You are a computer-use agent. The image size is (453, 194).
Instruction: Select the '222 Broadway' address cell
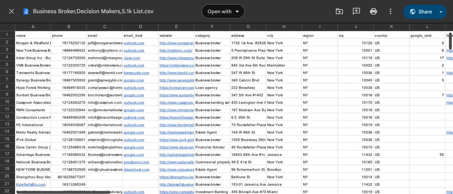click(248, 87)
